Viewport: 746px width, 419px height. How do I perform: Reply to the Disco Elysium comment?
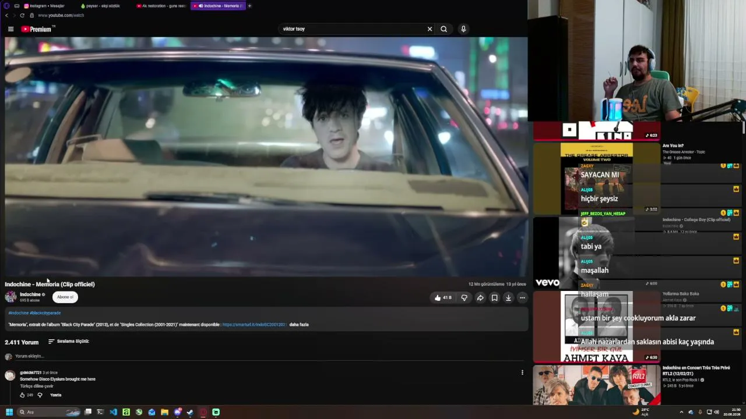click(56, 395)
